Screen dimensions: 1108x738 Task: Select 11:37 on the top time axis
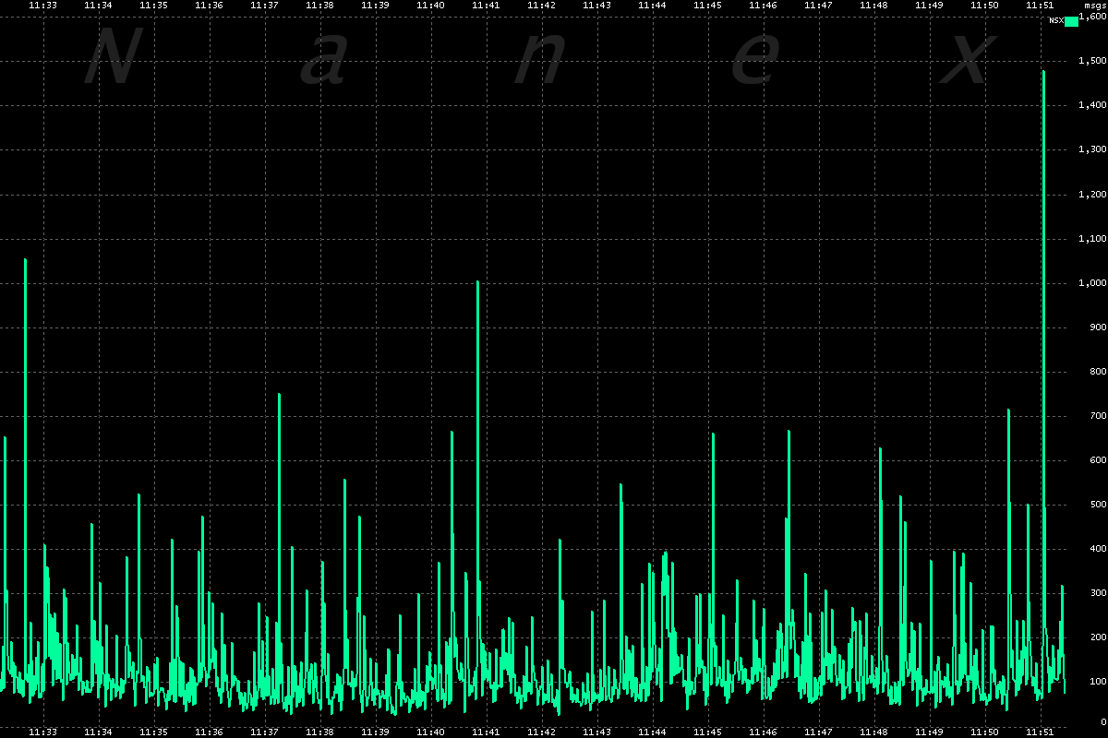[x=264, y=6]
